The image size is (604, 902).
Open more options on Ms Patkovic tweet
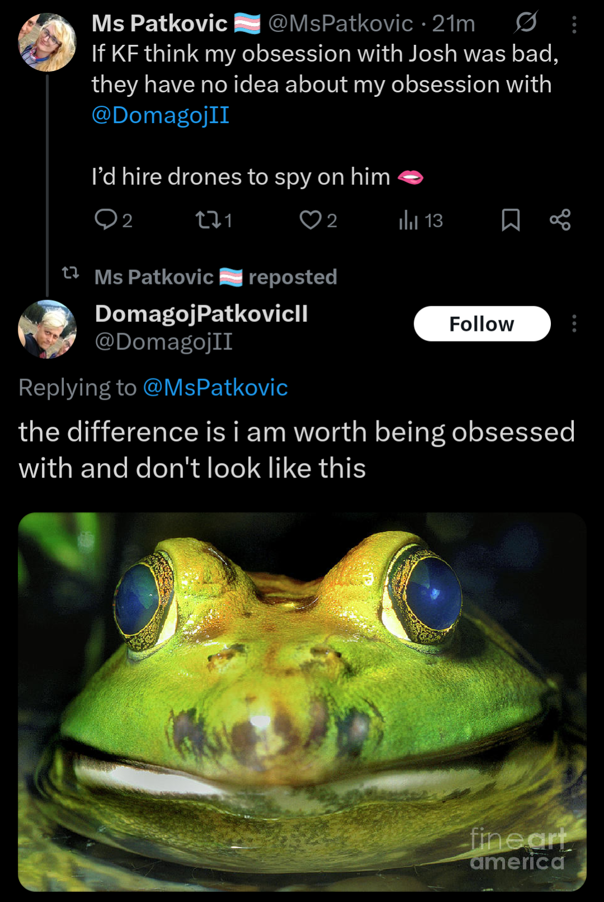click(x=574, y=25)
